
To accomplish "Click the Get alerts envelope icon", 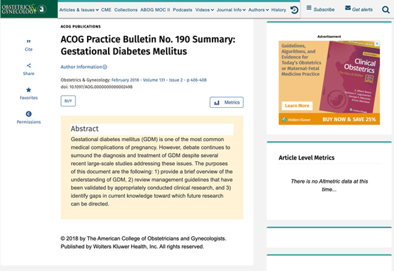I will (x=348, y=8).
